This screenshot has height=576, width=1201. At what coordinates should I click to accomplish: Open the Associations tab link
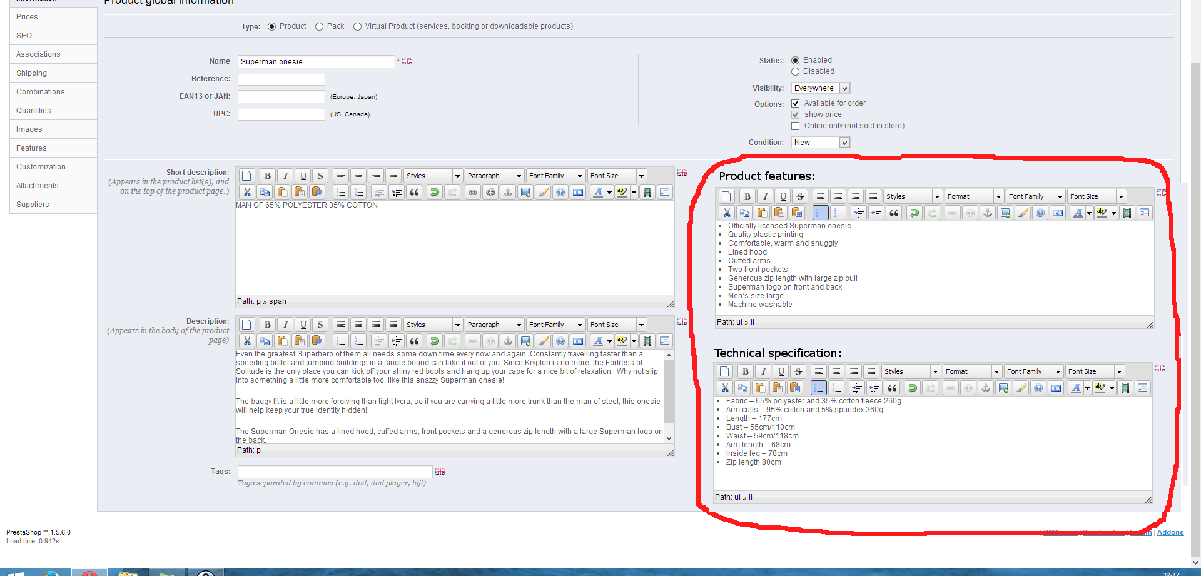[x=53, y=54]
